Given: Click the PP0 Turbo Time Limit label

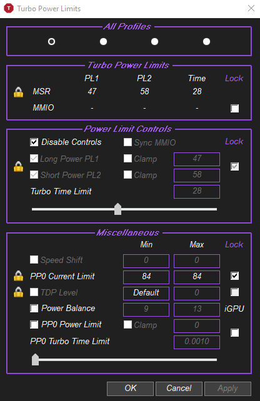Looking at the screenshot, I should (70, 341).
